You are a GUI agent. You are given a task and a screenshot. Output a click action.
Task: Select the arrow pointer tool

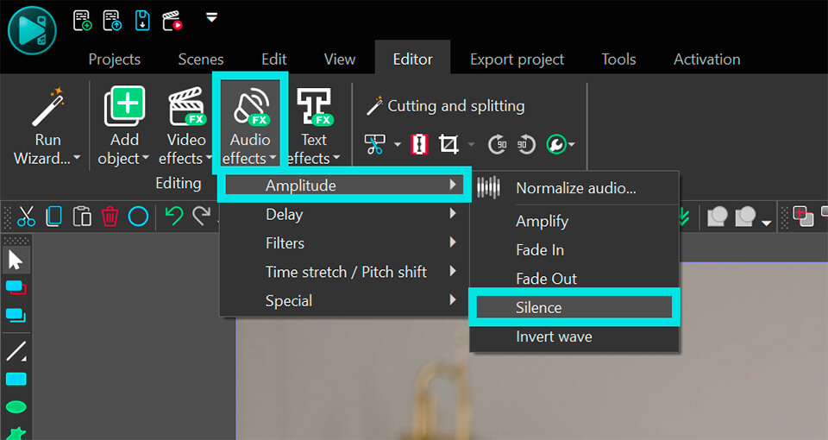16,261
